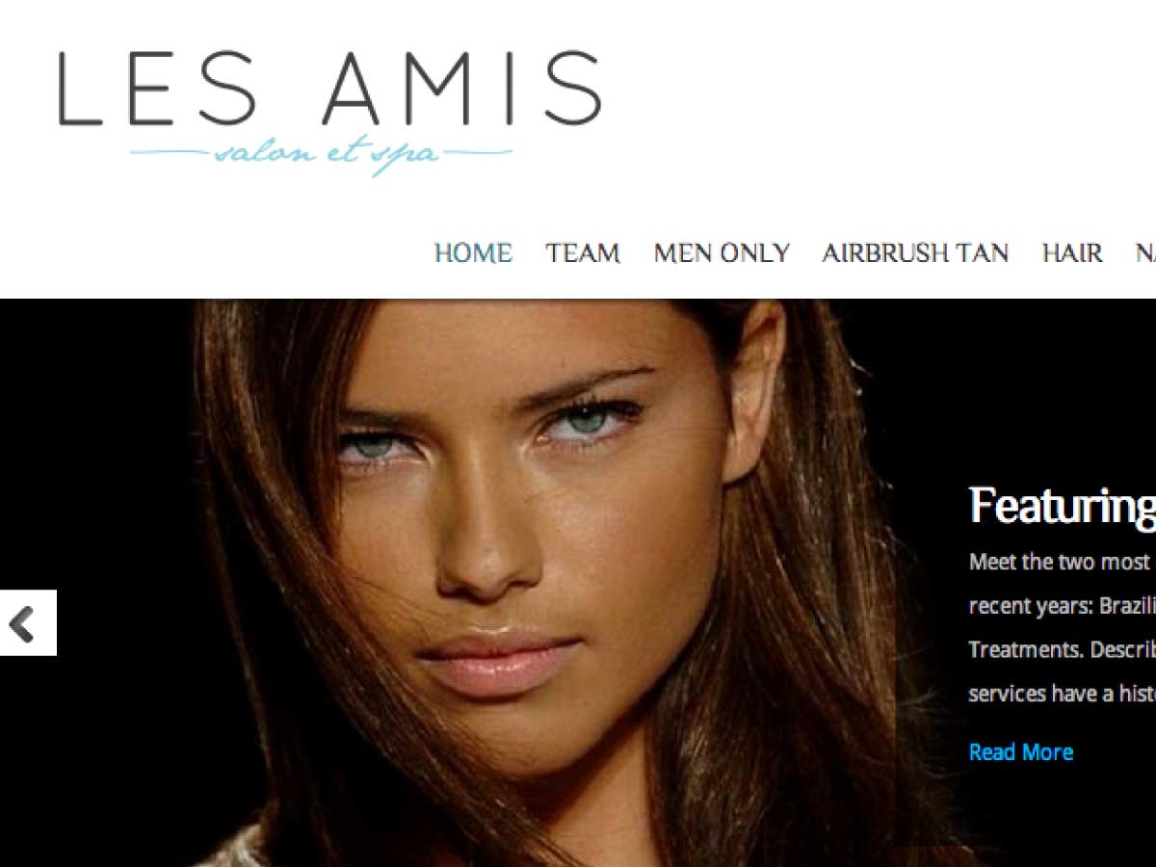Click the salon et spa script tagline

pos(326,156)
